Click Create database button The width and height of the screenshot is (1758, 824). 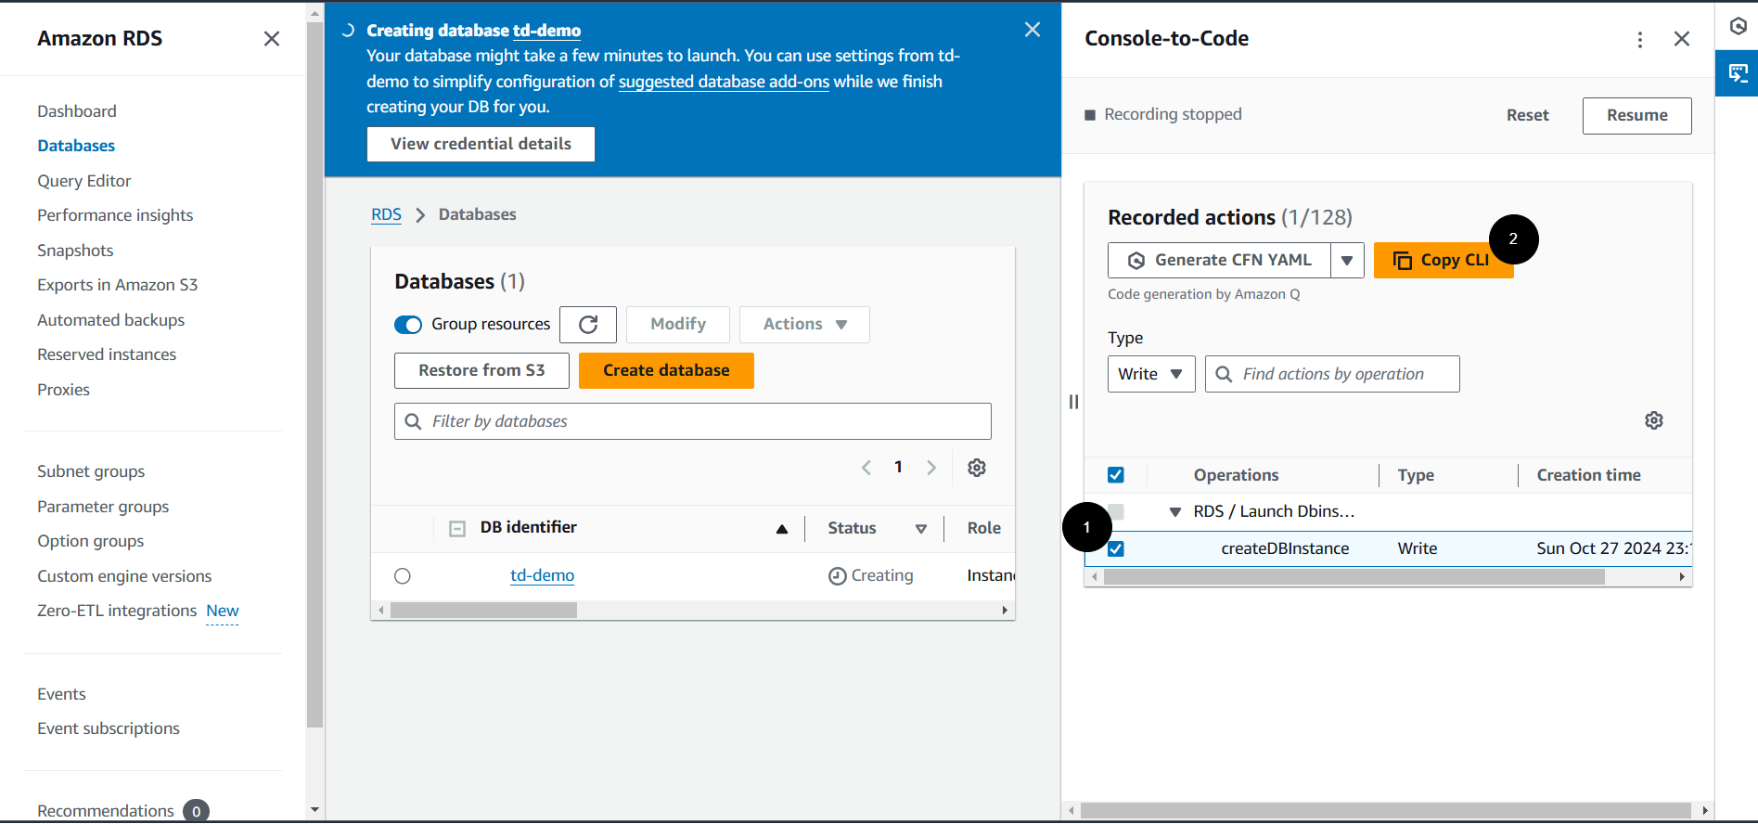click(666, 370)
